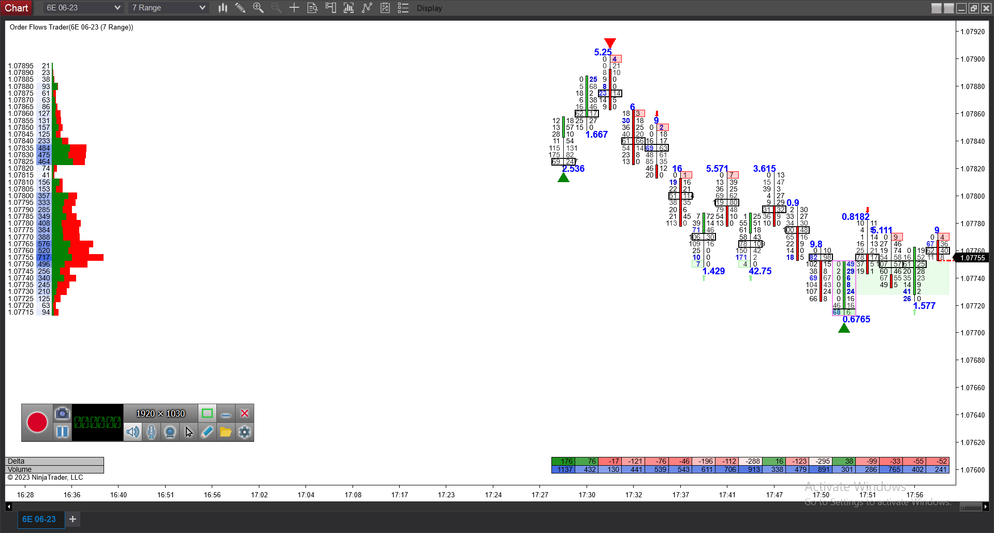The width and height of the screenshot is (994, 533).
Task: Expand the 7 Range interval dropdown
Action: pyautogui.click(x=202, y=8)
